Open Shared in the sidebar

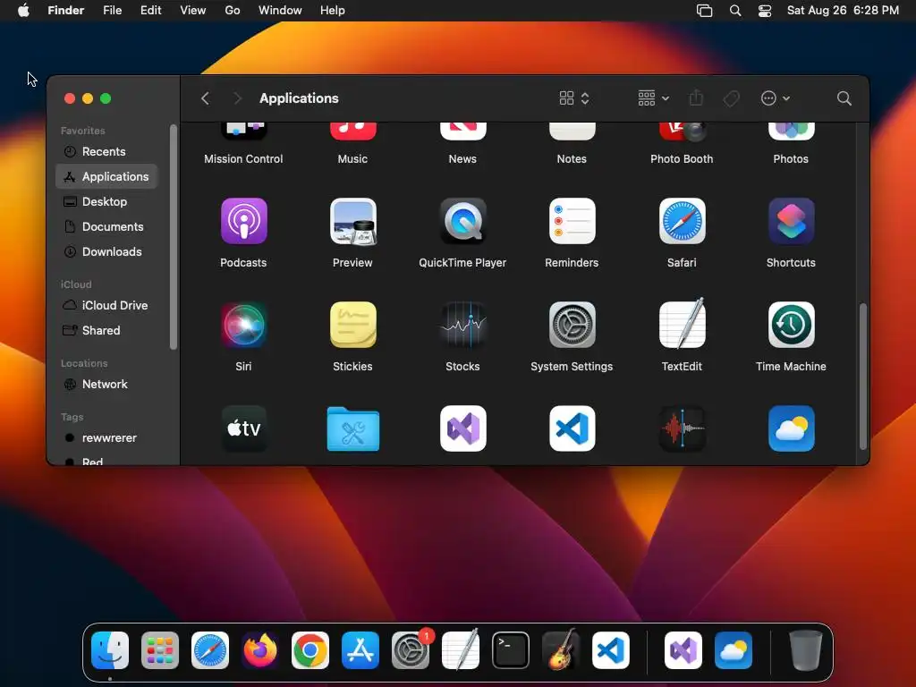click(x=106, y=331)
